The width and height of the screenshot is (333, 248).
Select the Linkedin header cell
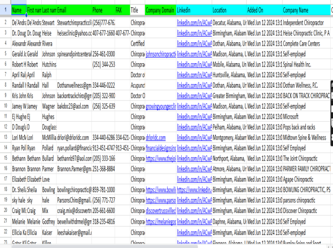click(194, 10)
